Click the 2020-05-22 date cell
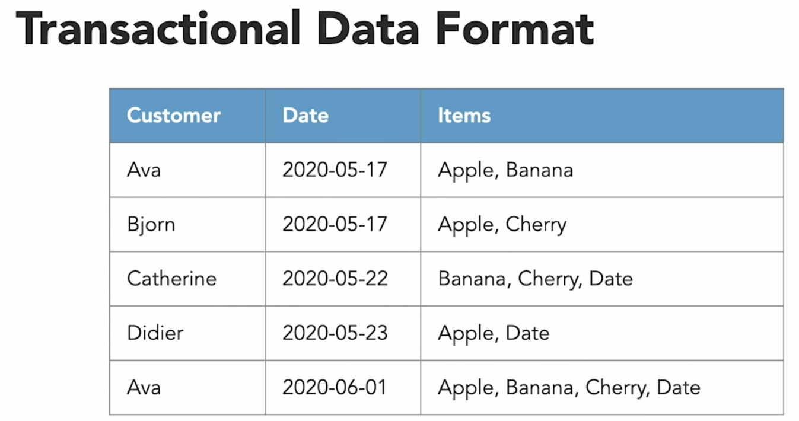The height and width of the screenshot is (421, 799). [x=335, y=279]
